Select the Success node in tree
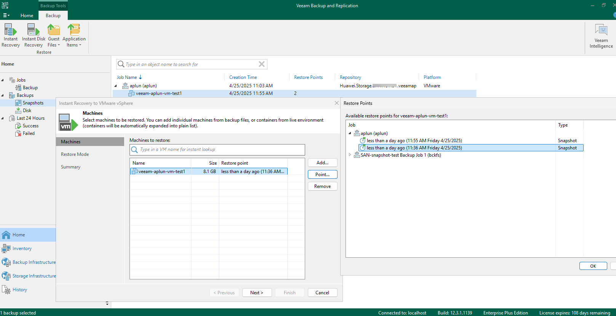 coord(30,126)
